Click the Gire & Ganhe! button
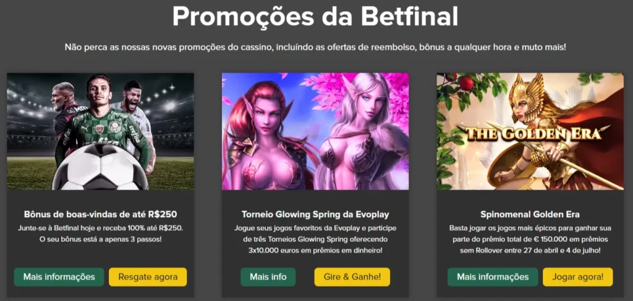The image size is (633, 301). point(352,277)
